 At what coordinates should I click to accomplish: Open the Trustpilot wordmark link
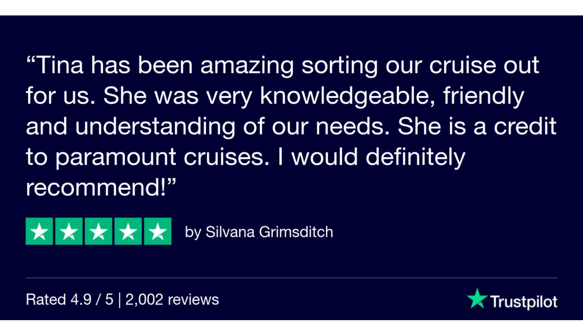click(x=524, y=301)
